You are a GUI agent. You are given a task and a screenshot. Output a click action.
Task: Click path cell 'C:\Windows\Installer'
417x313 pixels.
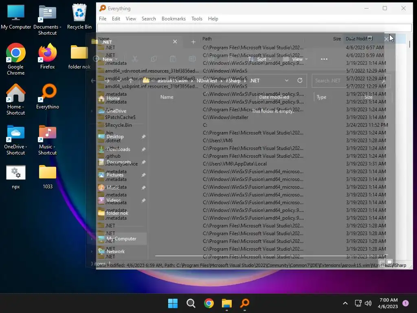tap(226, 117)
